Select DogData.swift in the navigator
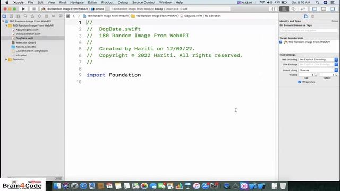The width and height of the screenshot is (340, 191). [24, 38]
